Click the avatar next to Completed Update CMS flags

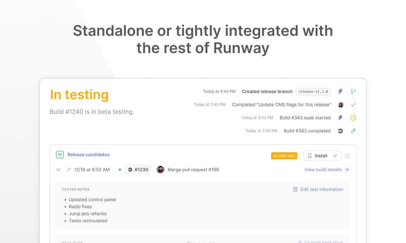pos(341,105)
